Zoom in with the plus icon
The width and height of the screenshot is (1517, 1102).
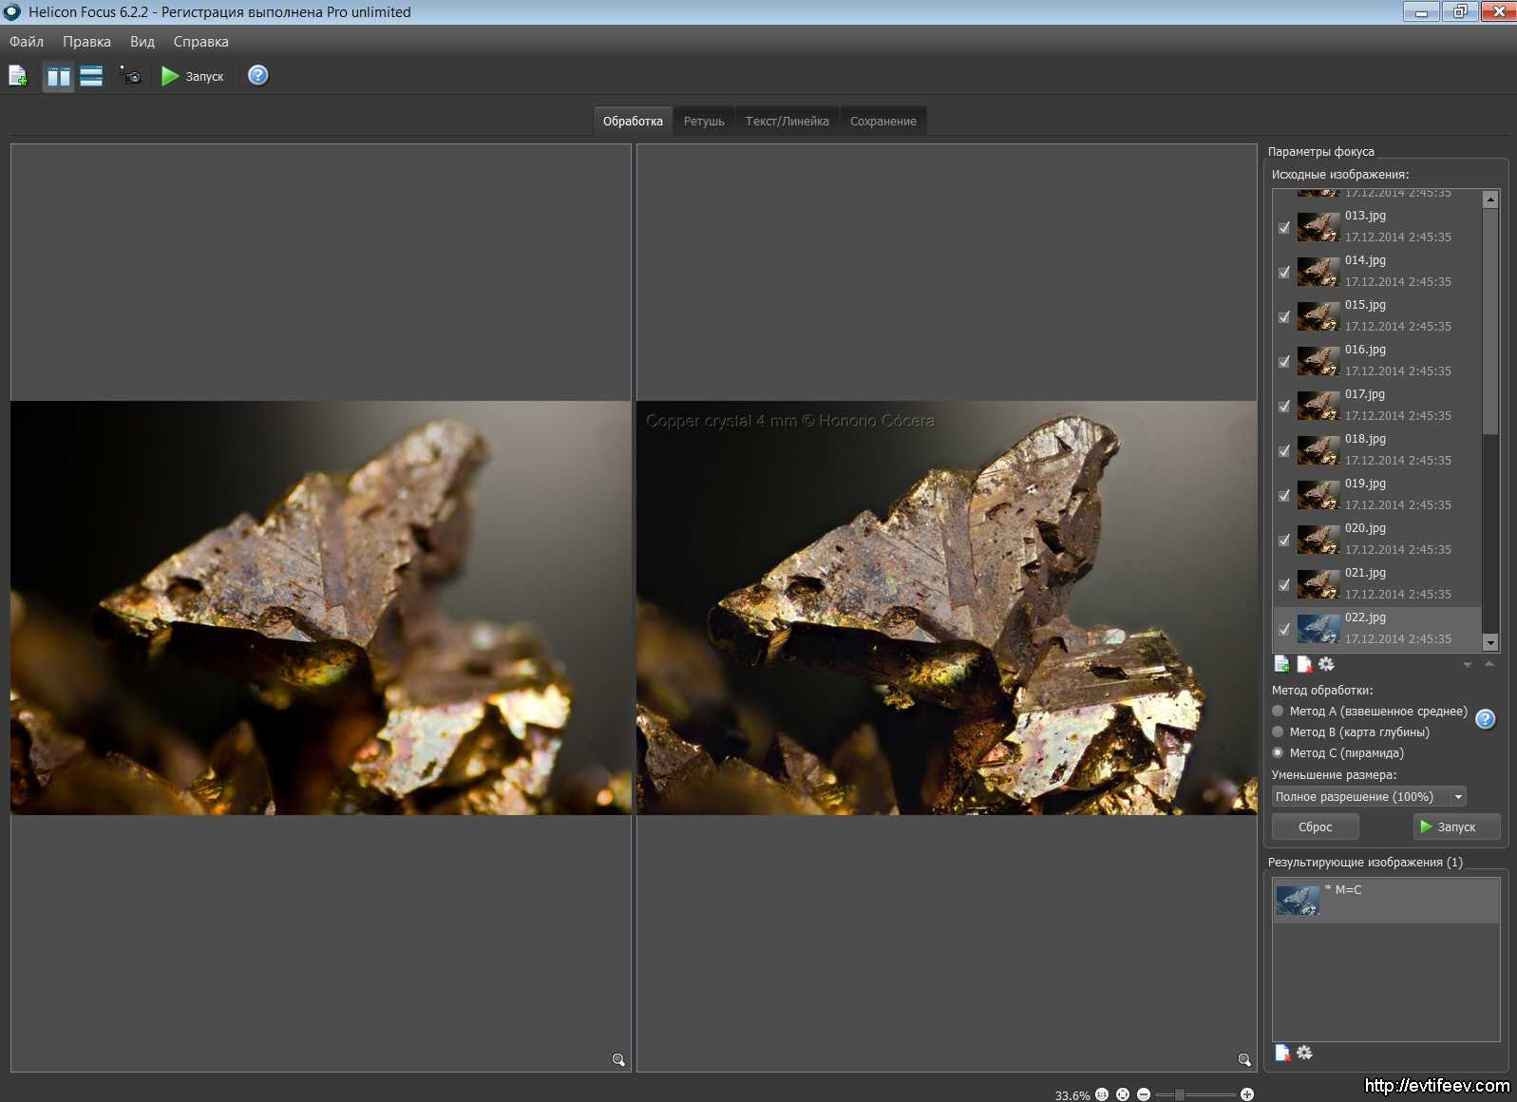(1247, 1094)
